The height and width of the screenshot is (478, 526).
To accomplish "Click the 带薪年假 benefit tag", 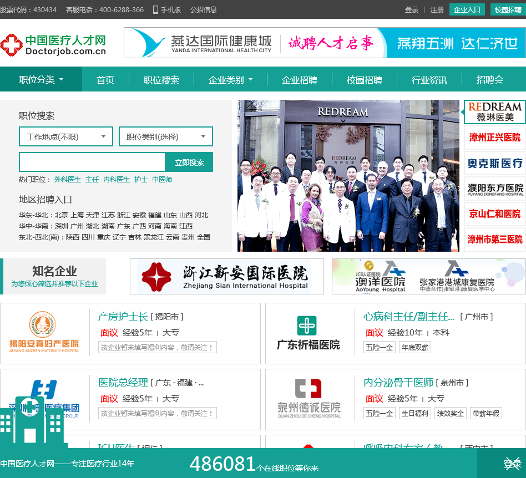I will click(486, 413).
